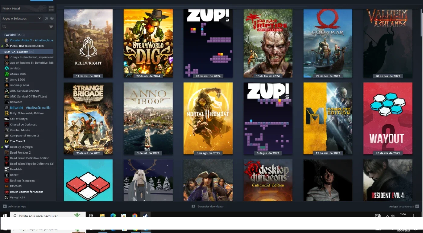Click the Bully: Scholarship Edition icon
Image resolution: width=423 pixels, height=233 pixels.
tap(7, 113)
